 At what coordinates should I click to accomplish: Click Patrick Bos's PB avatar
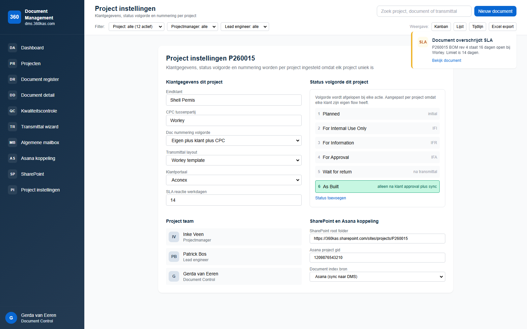point(174,257)
